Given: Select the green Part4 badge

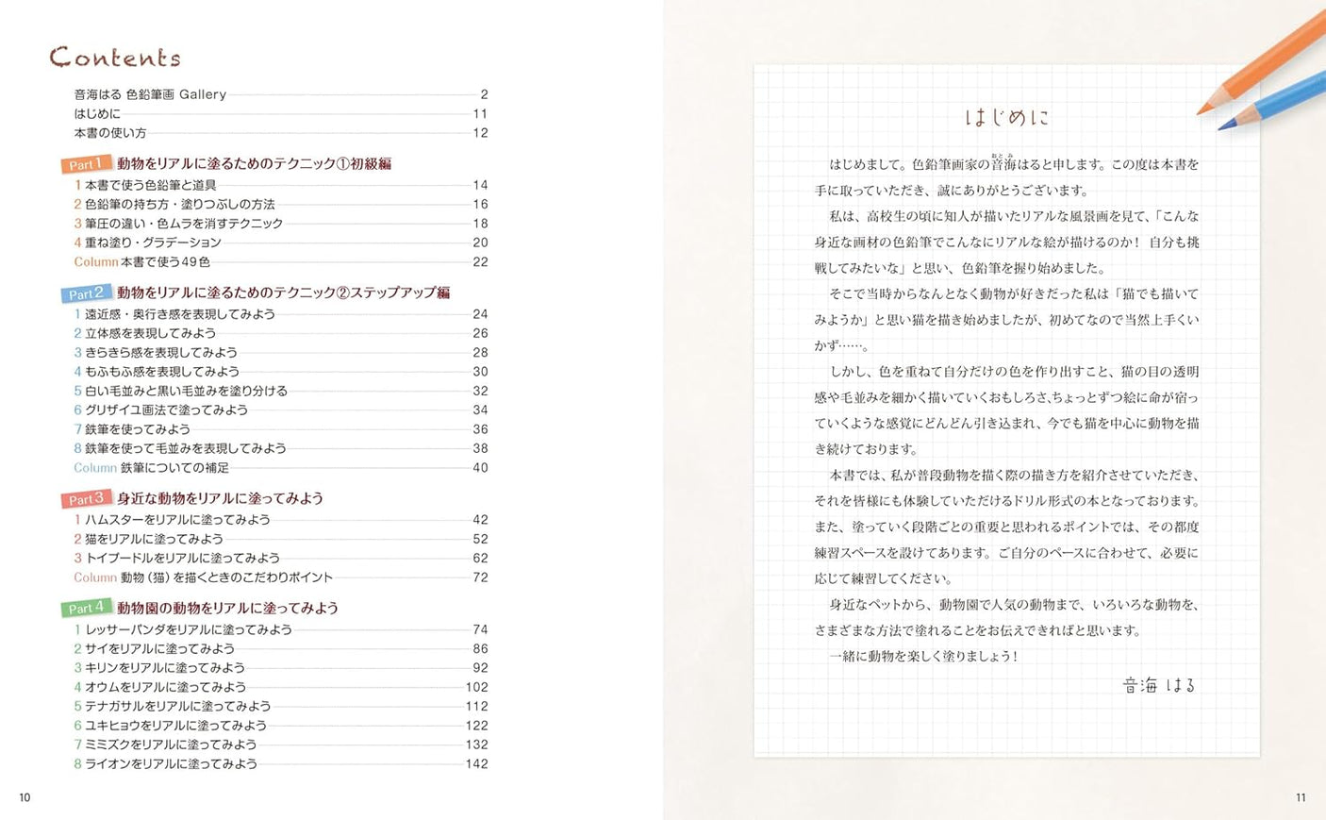Looking at the screenshot, I should point(86,609).
